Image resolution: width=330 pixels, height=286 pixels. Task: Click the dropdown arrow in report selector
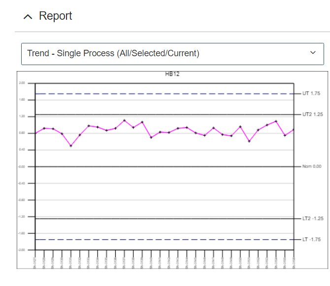312,53
